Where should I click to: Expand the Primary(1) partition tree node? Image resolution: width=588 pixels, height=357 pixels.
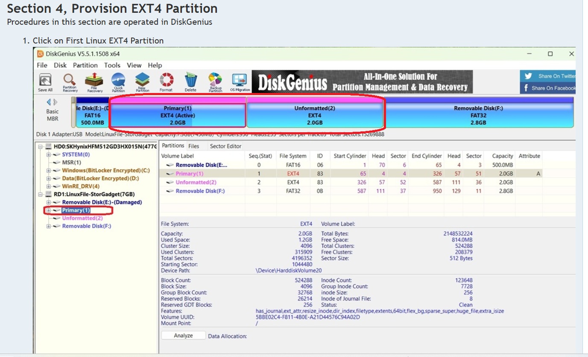[49, 210]
